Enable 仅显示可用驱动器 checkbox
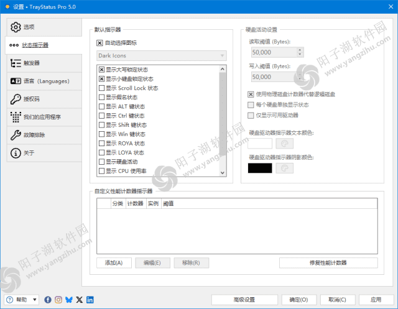This screenshot has width=398, height=309. (251, 116)
